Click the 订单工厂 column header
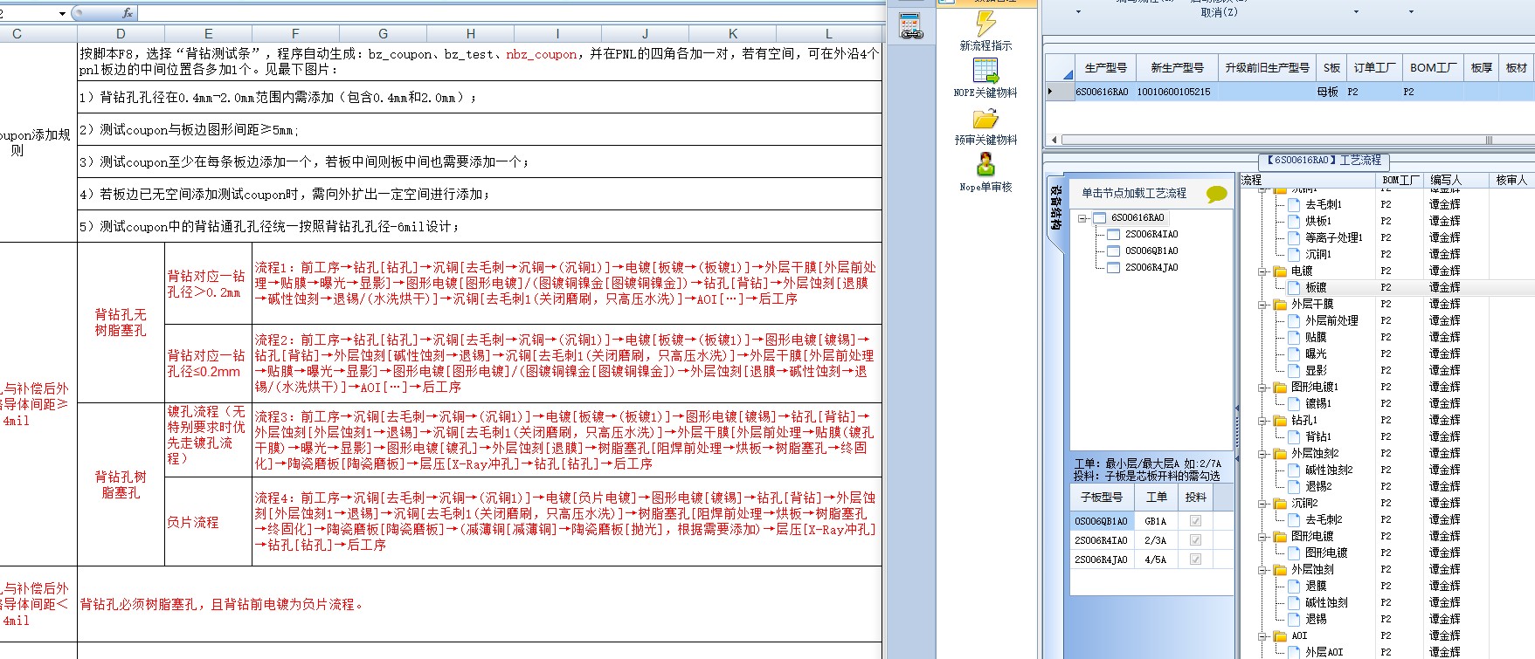Screen dimensions: 1535x659 point(1374,67)
